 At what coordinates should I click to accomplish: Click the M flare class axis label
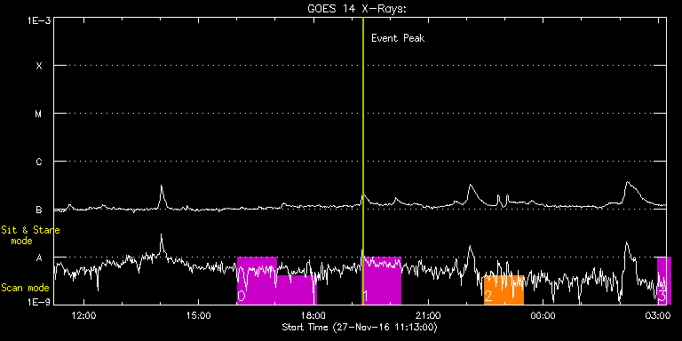[x=39, y=114]
